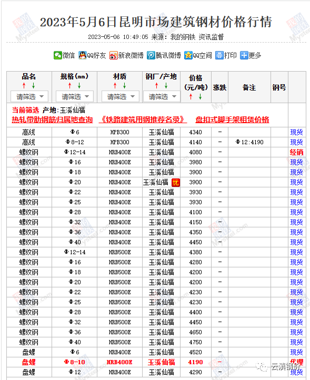310x380 pixels.
Task: Share the page via WeChat icon
Action: [58, 55]
